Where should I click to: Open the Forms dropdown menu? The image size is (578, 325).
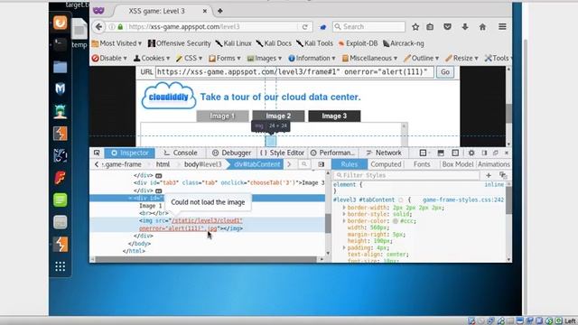(225, 58)
